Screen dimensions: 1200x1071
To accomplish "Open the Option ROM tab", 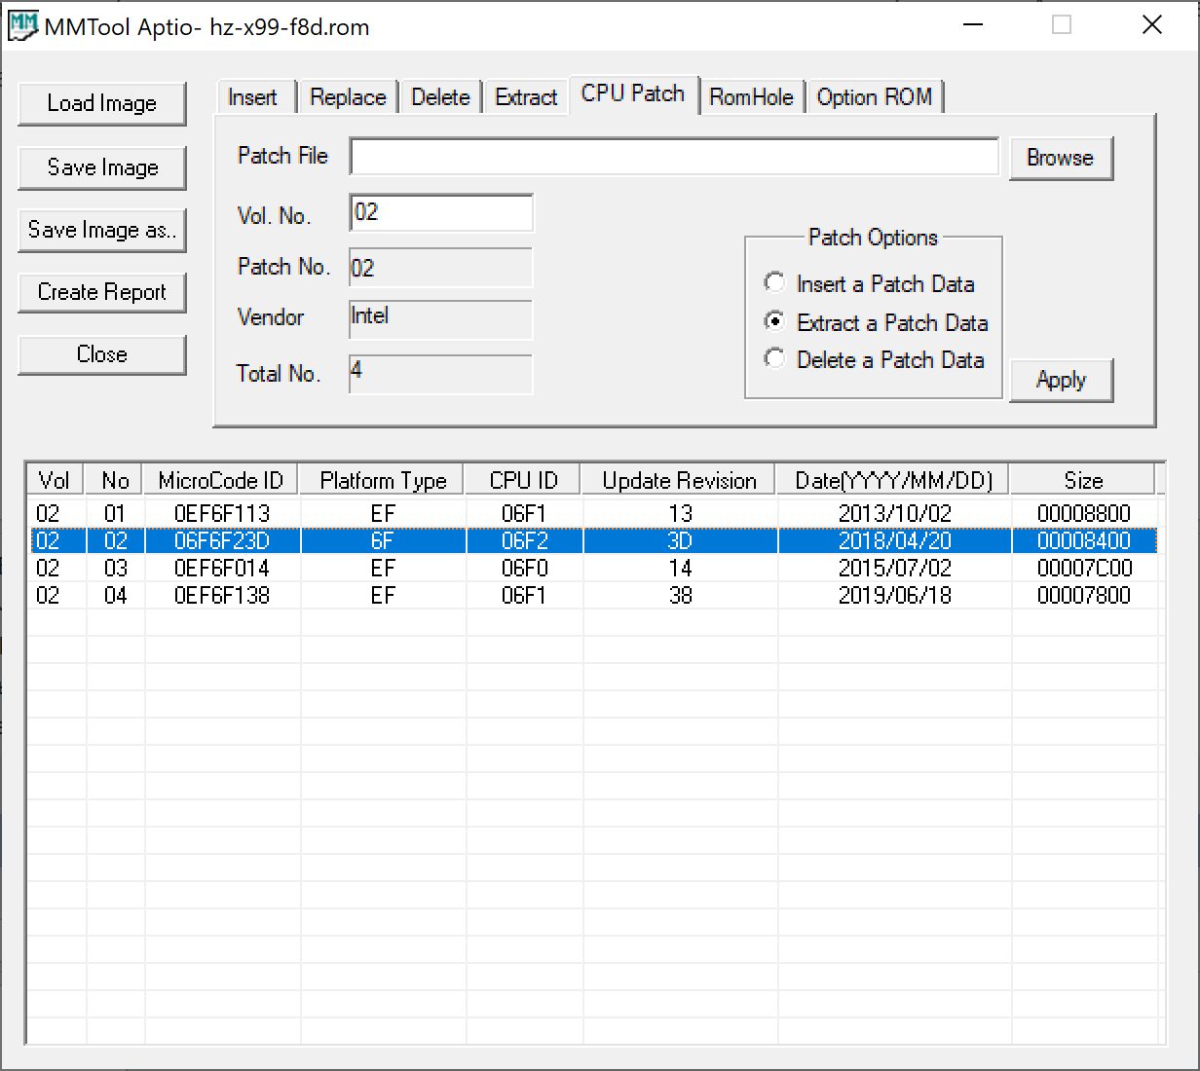I will point(875,97).
